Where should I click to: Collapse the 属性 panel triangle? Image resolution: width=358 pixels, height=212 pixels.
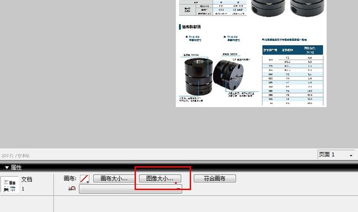point(7,167)
